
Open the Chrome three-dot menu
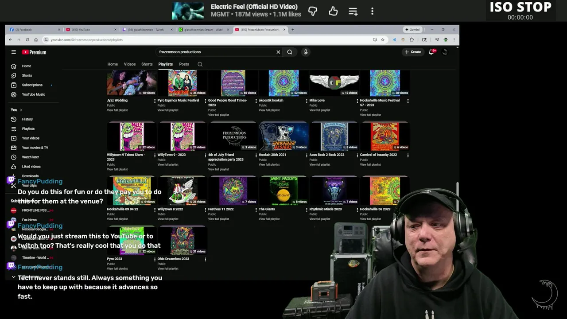[454, 39]
